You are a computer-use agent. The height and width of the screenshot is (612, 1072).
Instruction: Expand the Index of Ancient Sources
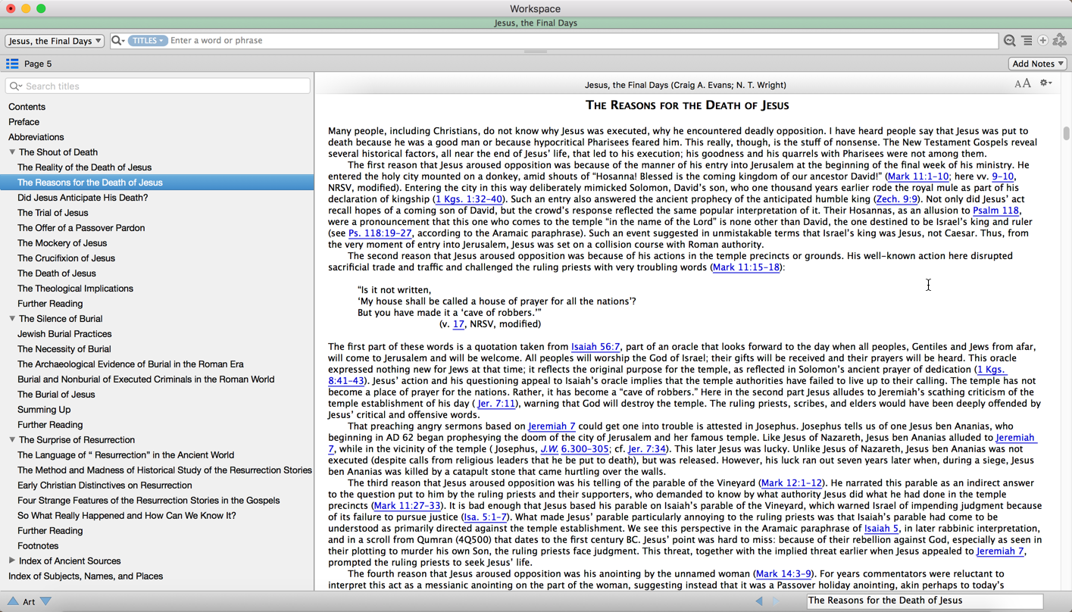12,561
